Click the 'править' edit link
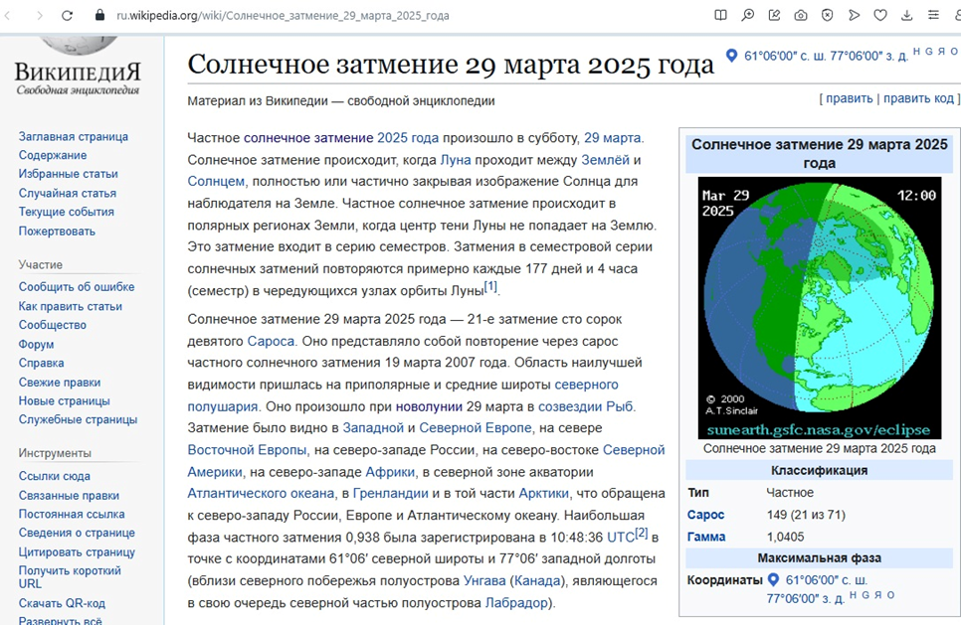The width and height of the screenshot is (961, 625). pos(848,98)
